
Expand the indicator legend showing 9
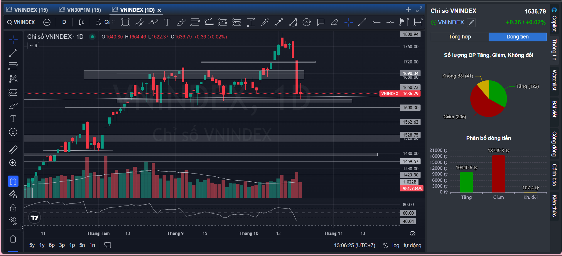[x=33, y=46]
